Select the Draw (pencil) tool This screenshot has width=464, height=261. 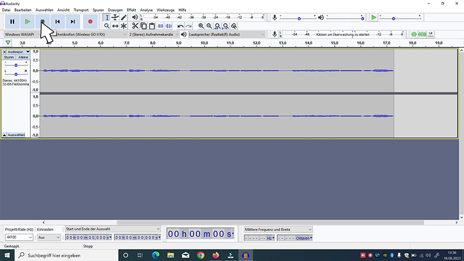(x=124, y=17)
